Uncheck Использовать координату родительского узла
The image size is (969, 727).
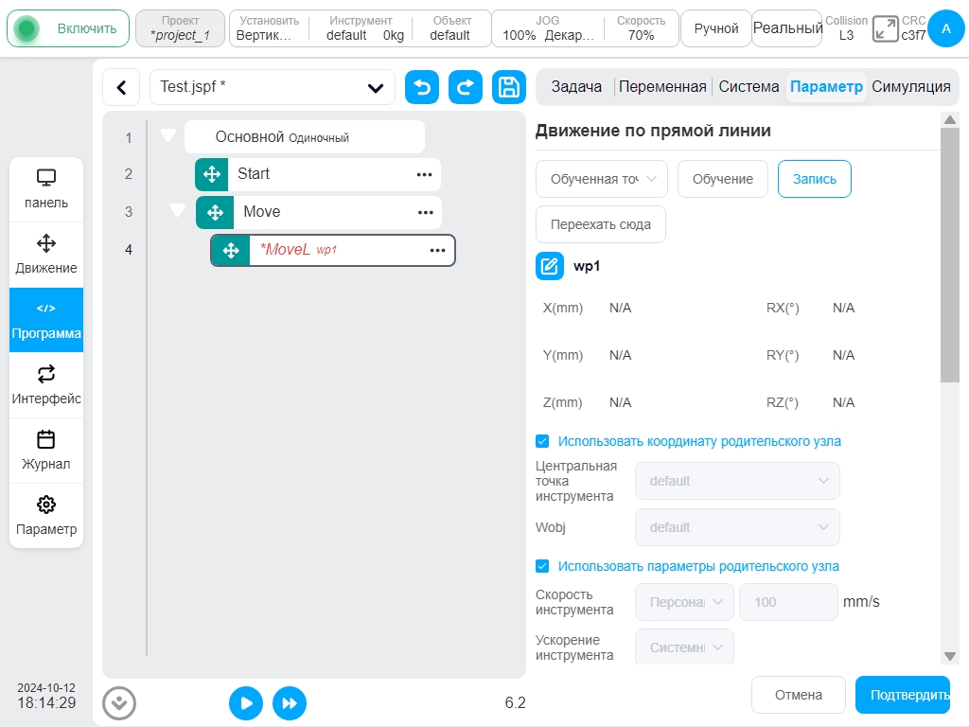542,441
